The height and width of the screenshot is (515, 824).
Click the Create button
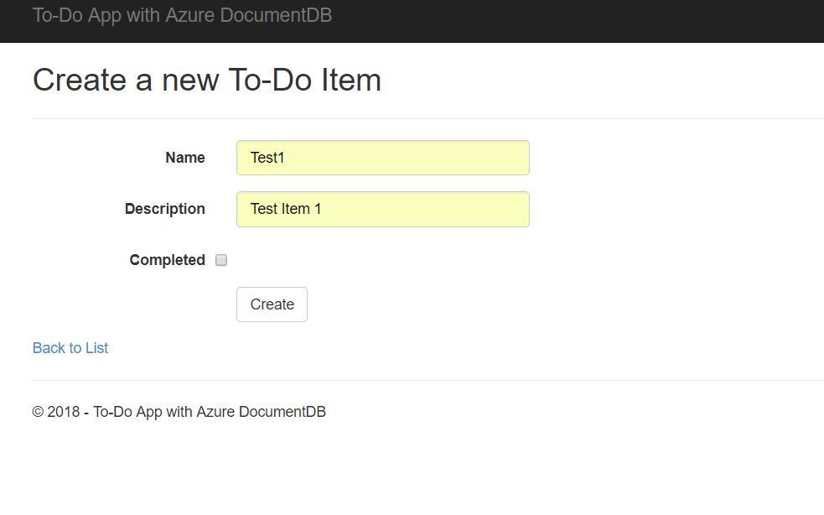(272, 304)
